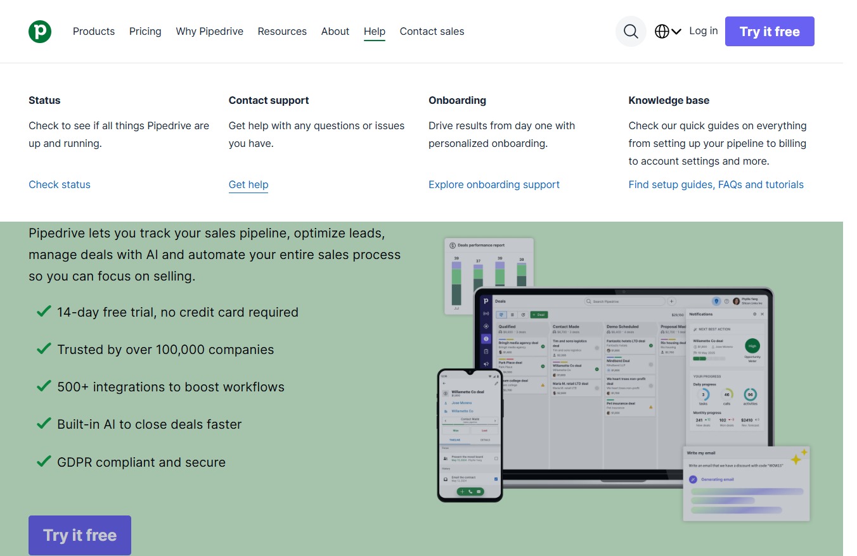Open the site search magnifier icon
The image size is (857, 556).
631,31
